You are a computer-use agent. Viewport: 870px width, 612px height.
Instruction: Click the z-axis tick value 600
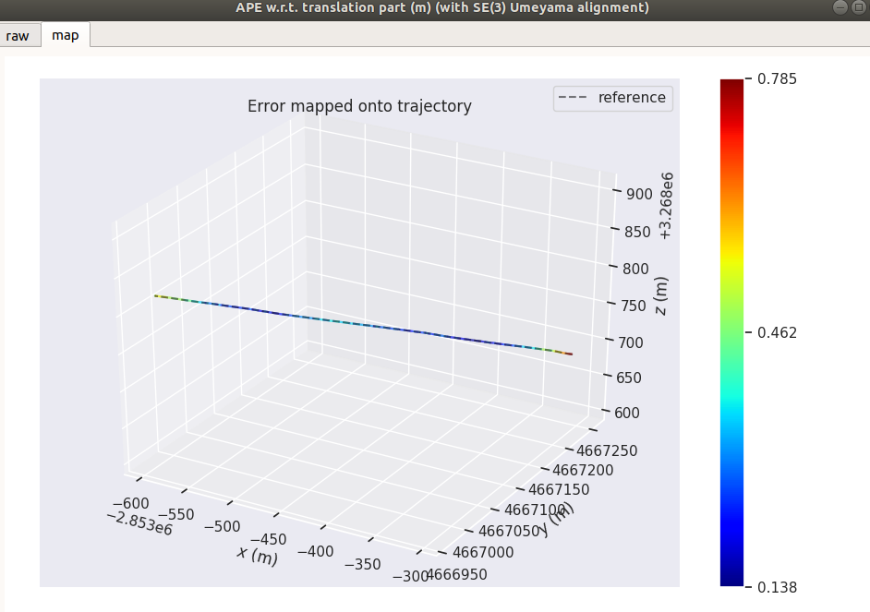[627, 413]
